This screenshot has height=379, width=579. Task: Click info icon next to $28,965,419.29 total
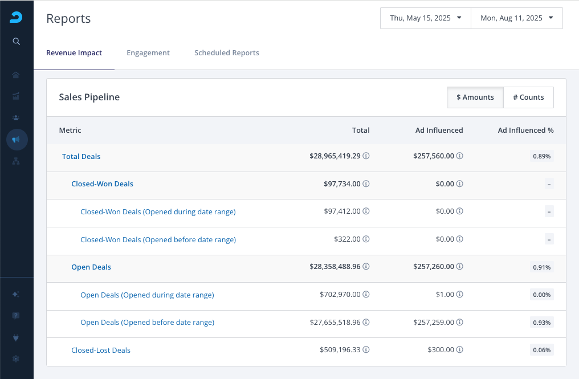(366, 156)
